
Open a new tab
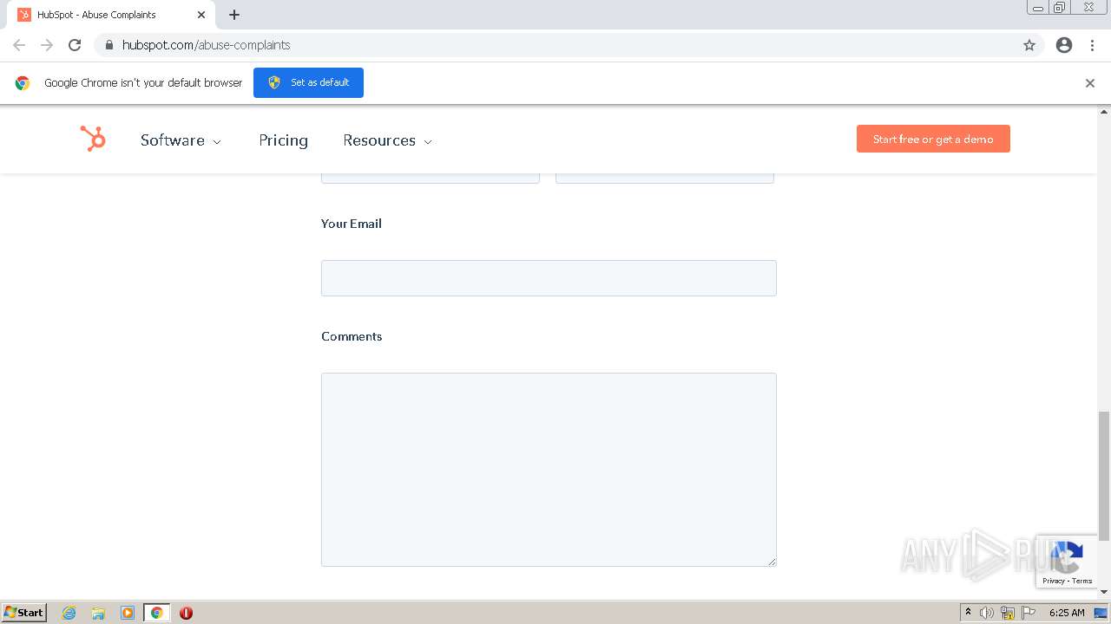tap(234, 15)
